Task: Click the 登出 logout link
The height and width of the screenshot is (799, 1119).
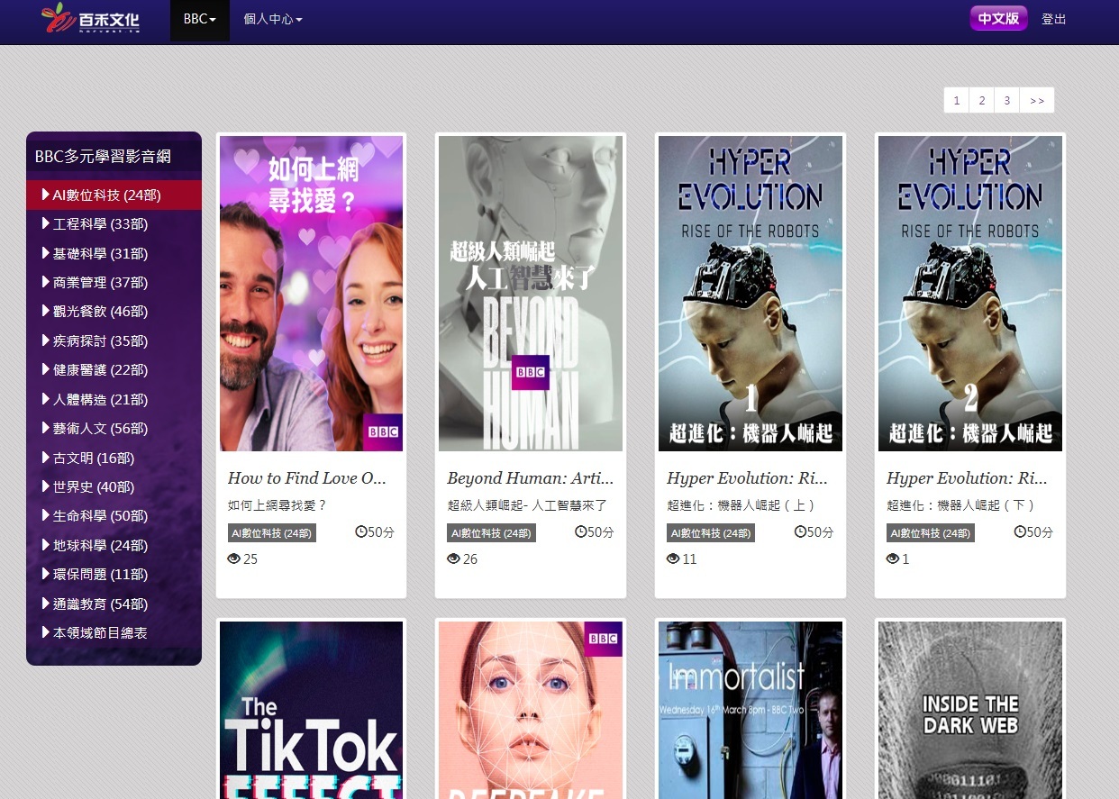Action: 1053,19
